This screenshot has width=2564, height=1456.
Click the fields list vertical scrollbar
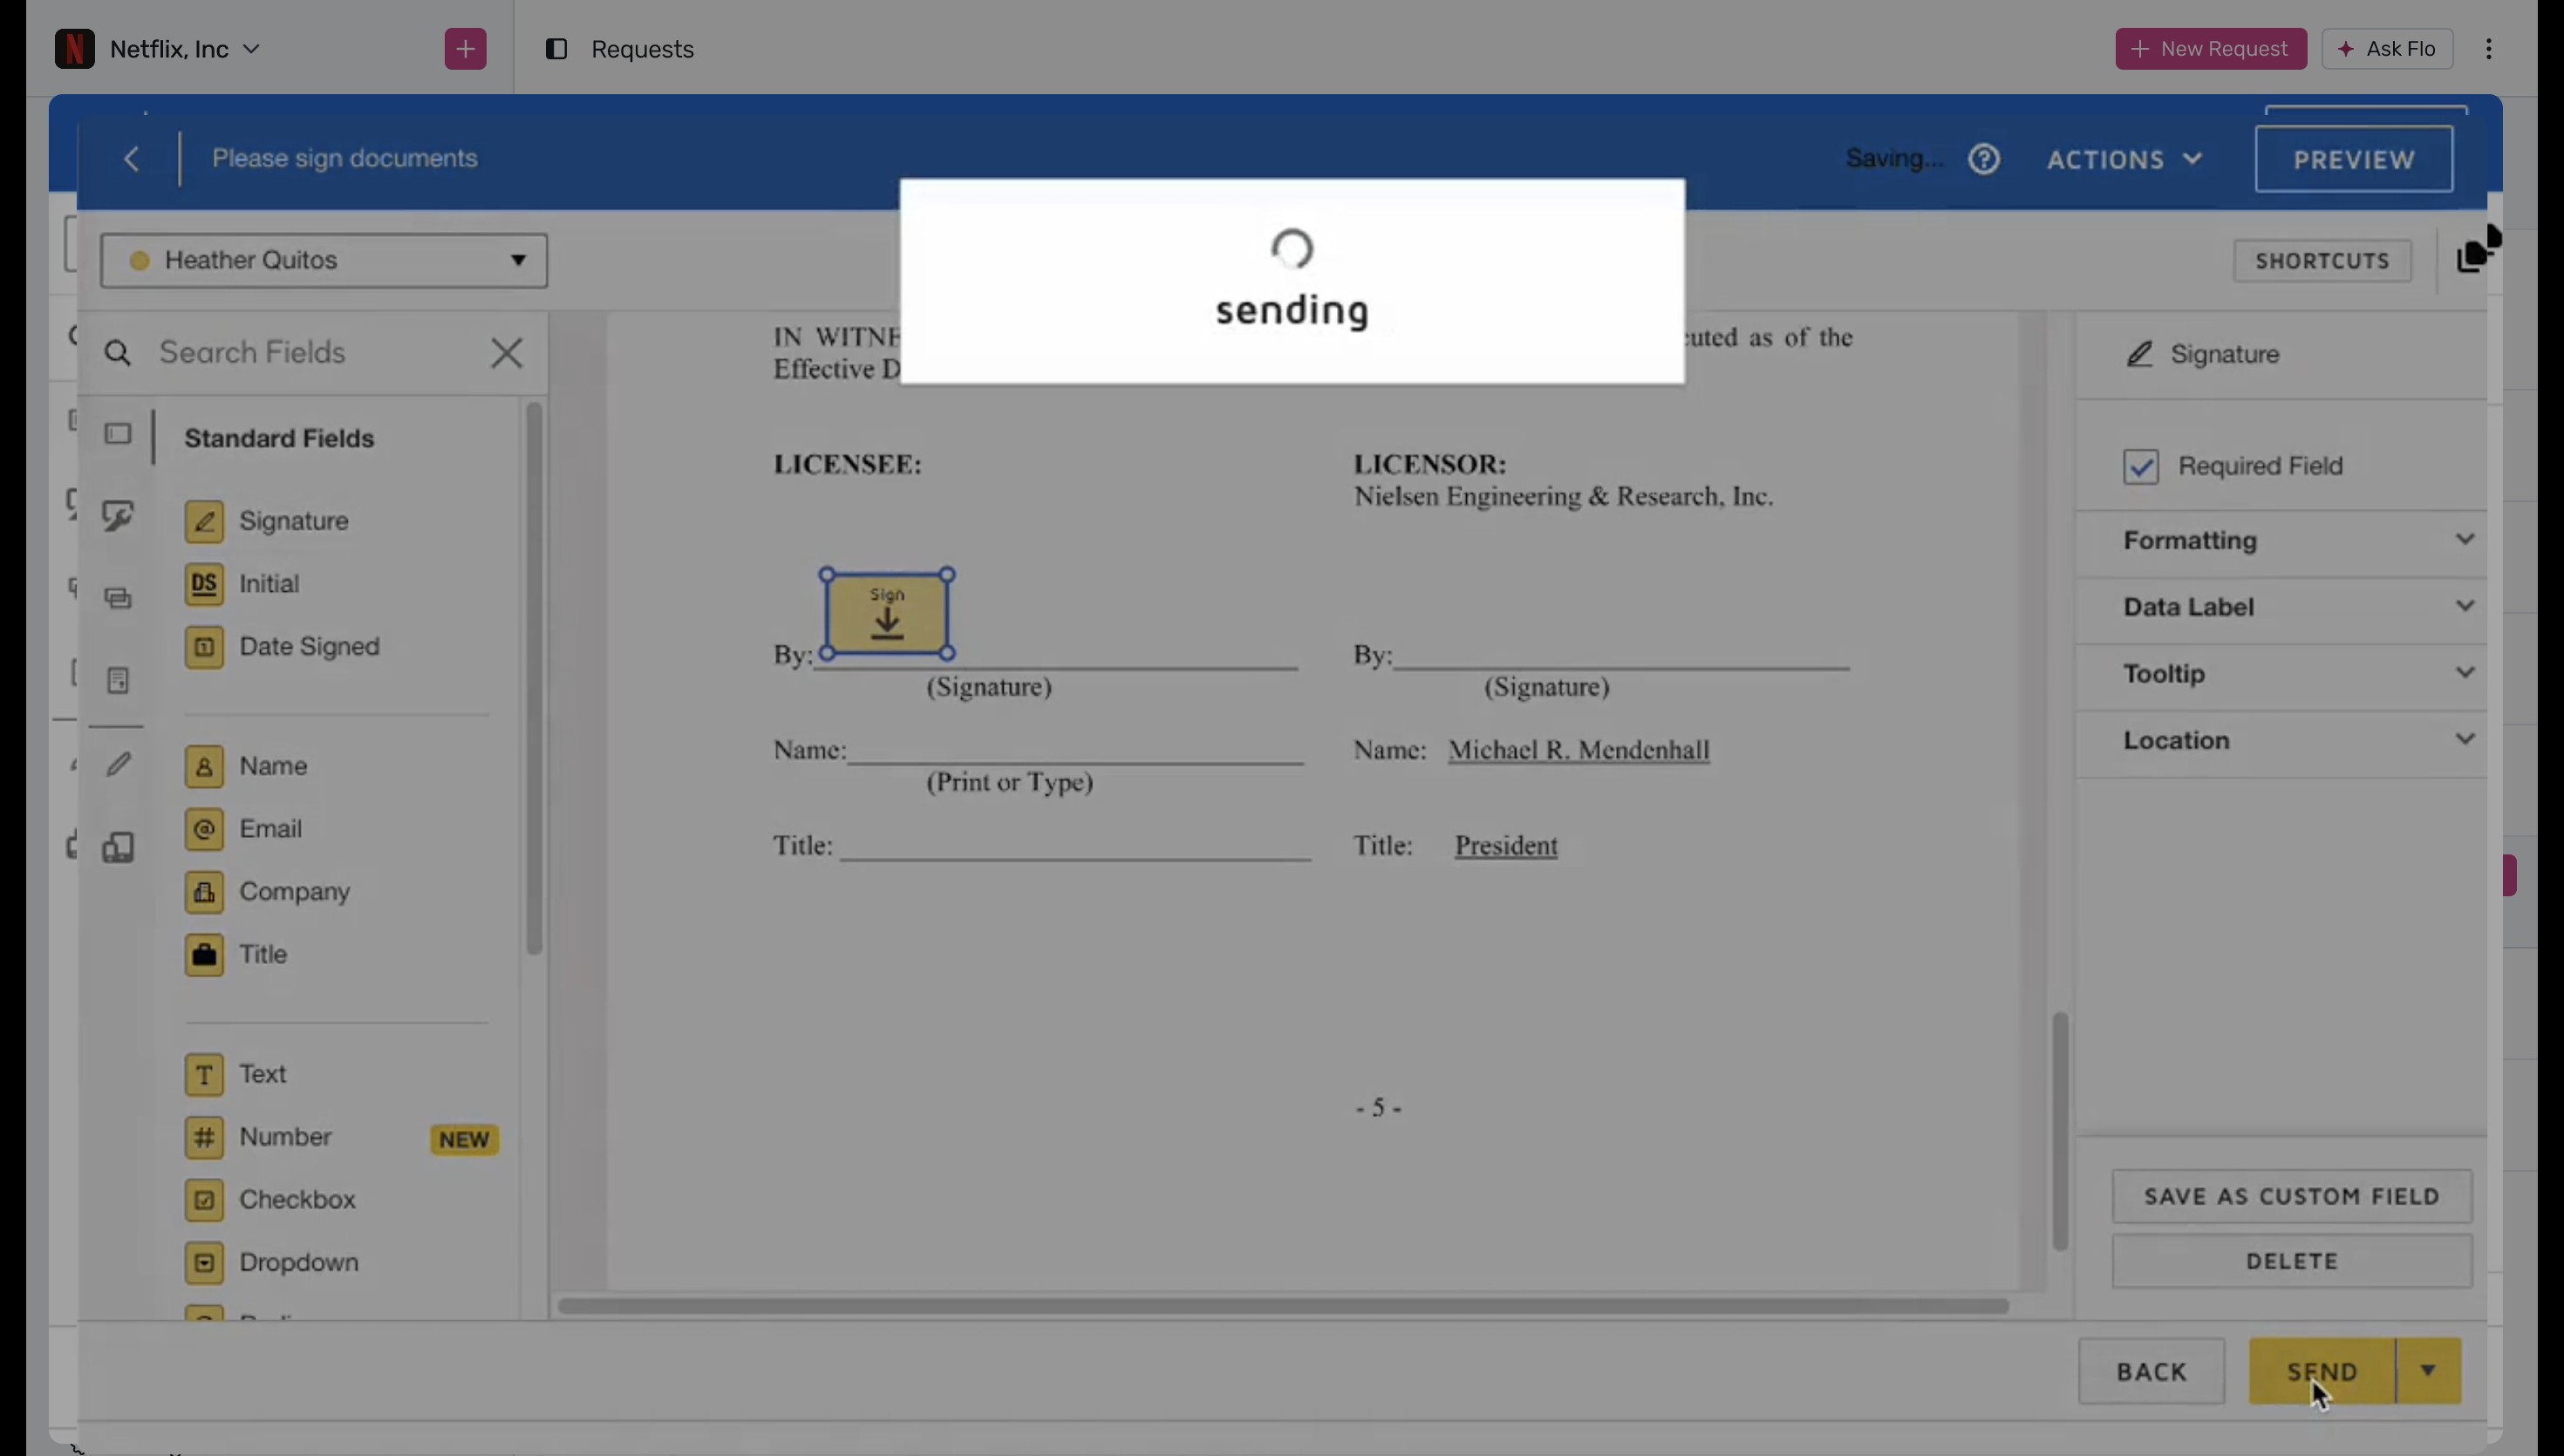click(x=534, y=678)
